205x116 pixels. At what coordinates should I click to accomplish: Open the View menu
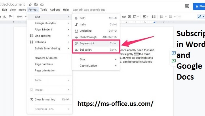(x=13, y=10)
